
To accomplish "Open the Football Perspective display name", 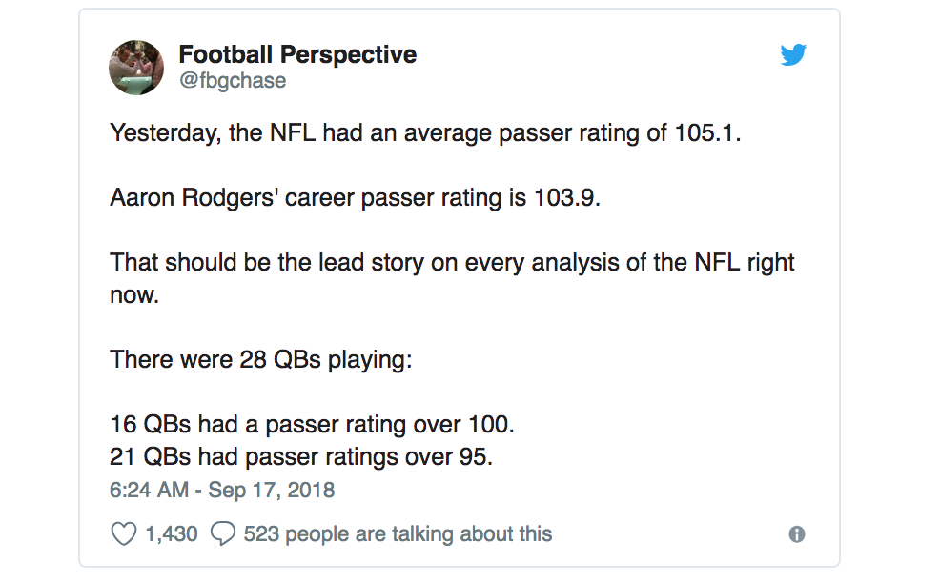I will [297, 54].
